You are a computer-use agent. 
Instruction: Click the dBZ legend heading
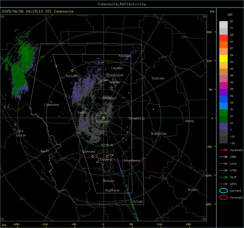click(x=230, y=15)
